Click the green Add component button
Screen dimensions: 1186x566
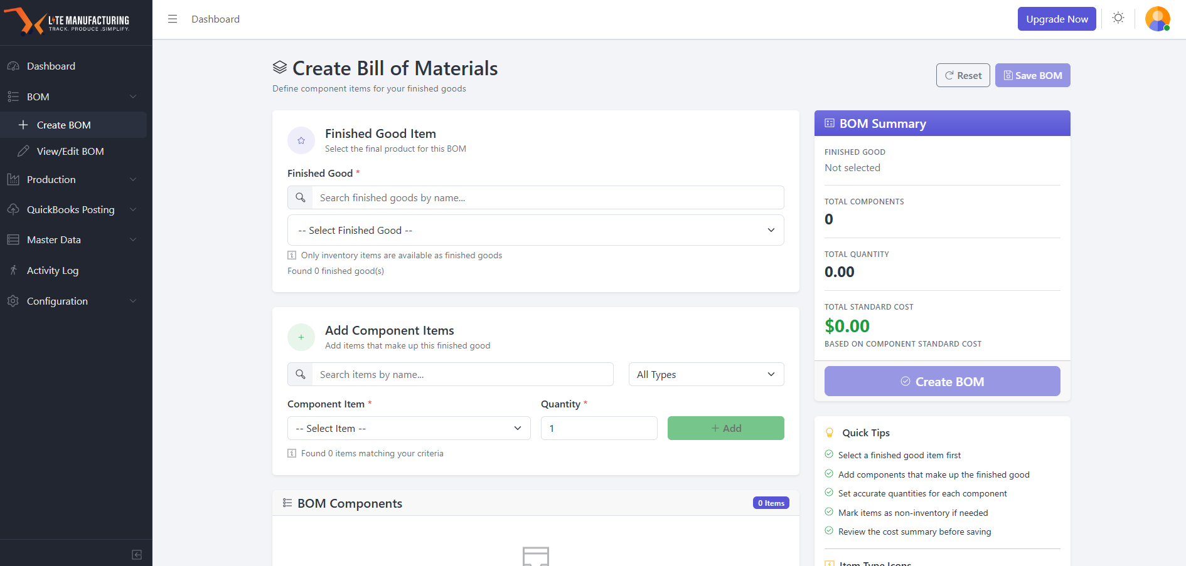click(726, 428)
